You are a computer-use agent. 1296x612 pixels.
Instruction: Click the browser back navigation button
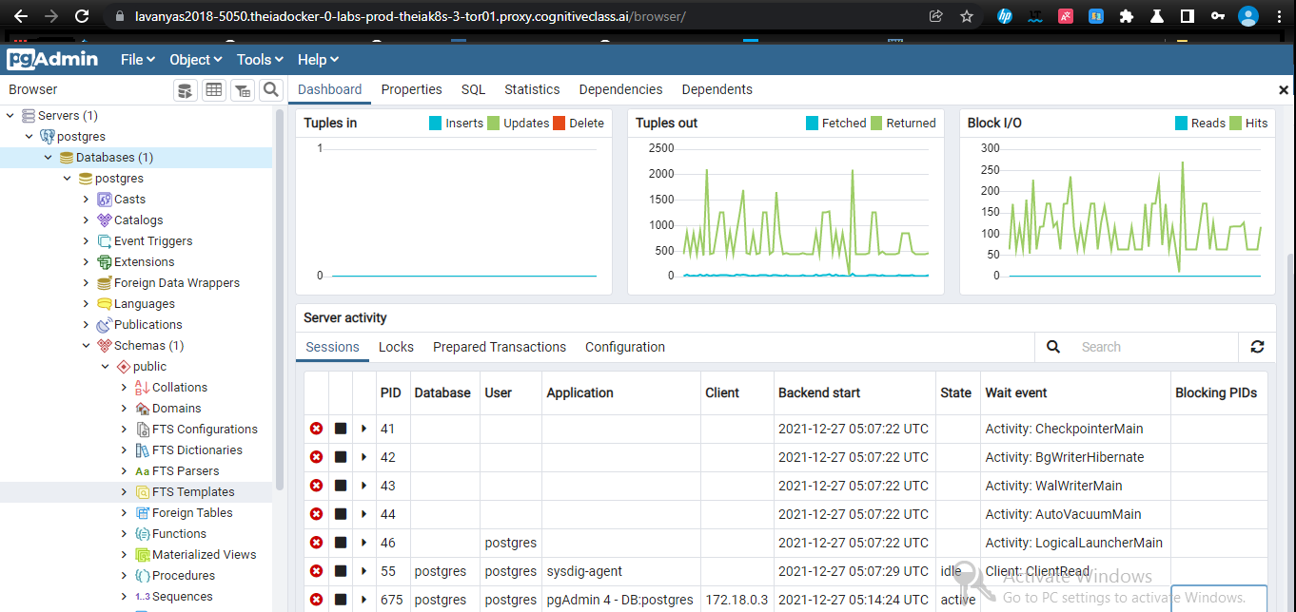coord(20,15)
